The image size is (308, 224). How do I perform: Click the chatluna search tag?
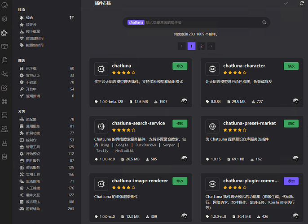(136, 22)
